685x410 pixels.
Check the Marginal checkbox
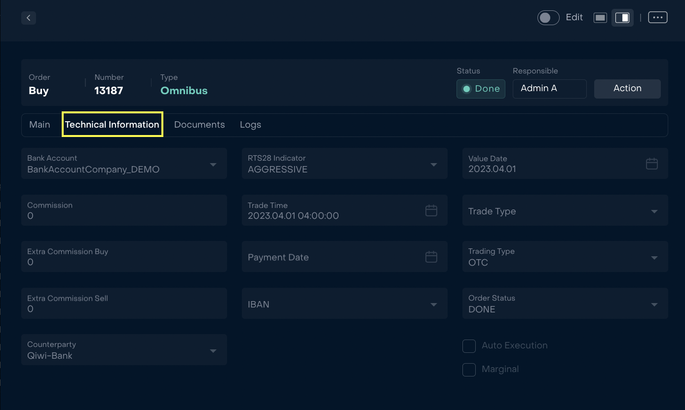469,370
